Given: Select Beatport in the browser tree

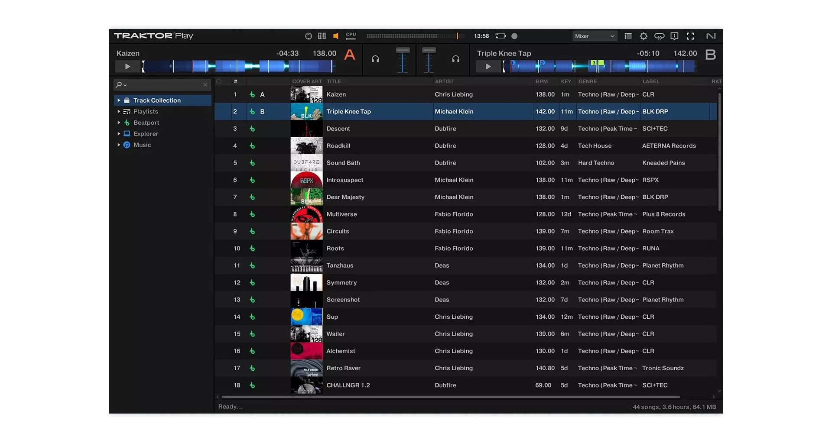Looking at the screenshot, I should 146,123.
